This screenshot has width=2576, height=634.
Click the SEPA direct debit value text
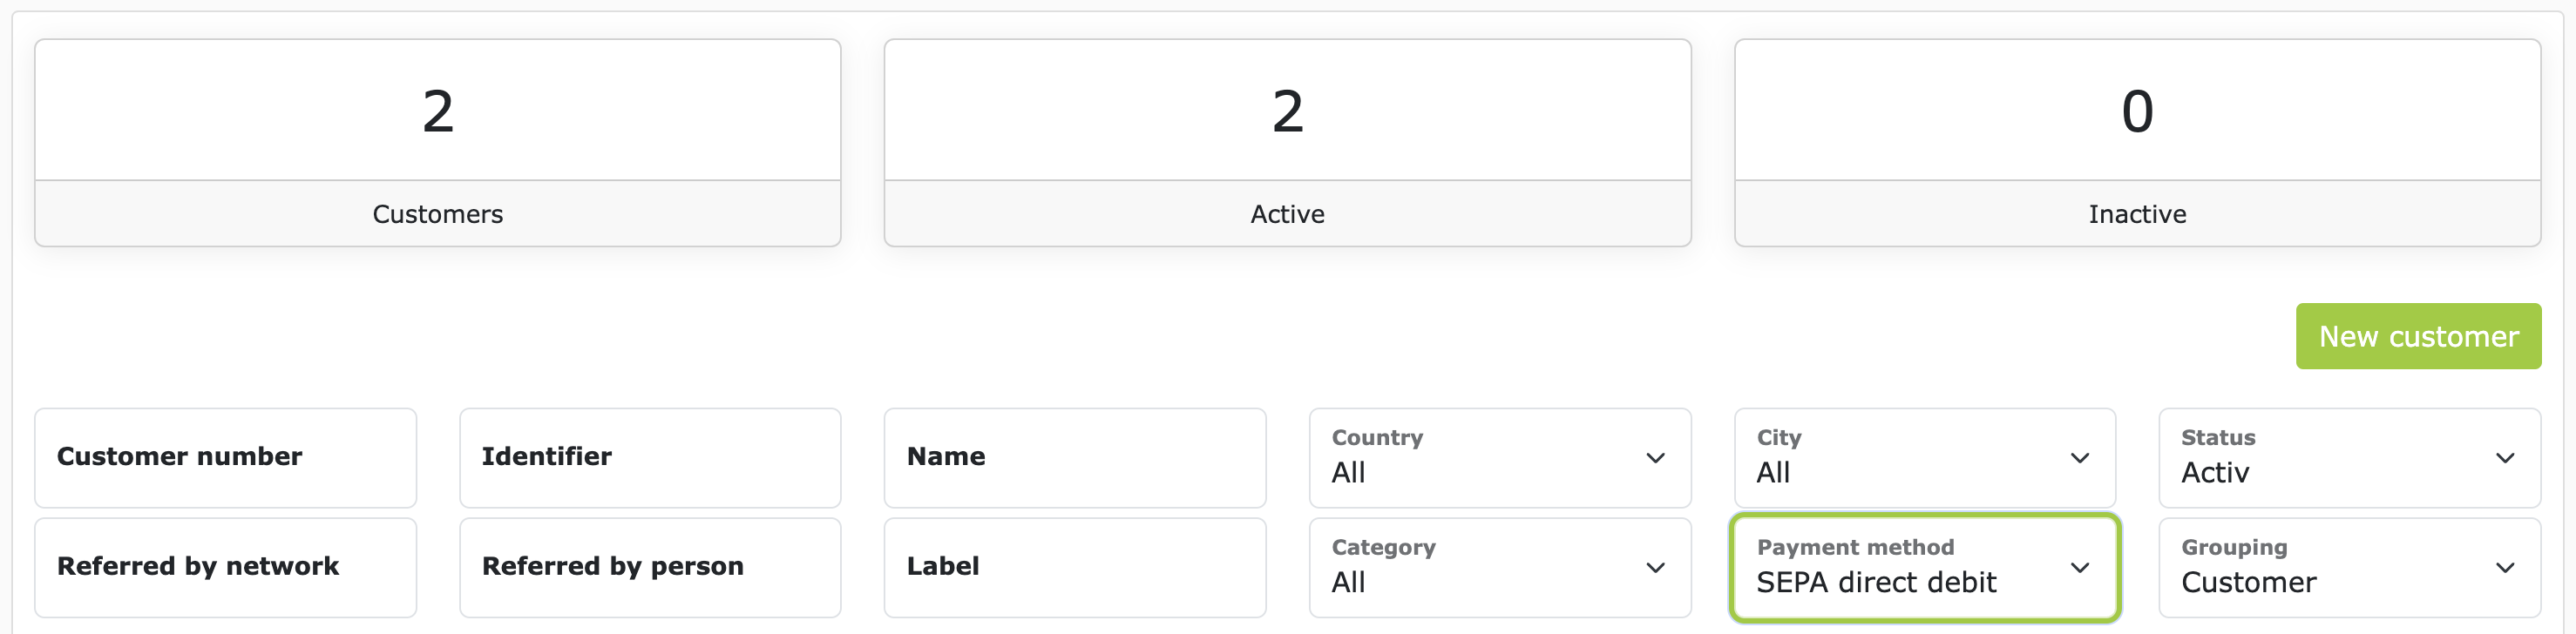[x=1876, y=582]
